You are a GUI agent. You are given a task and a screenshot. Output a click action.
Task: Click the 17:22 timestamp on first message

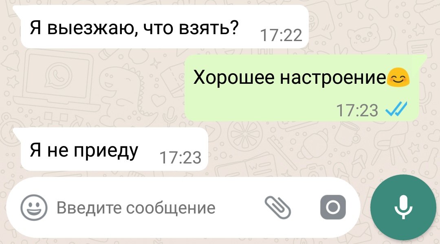281,35
